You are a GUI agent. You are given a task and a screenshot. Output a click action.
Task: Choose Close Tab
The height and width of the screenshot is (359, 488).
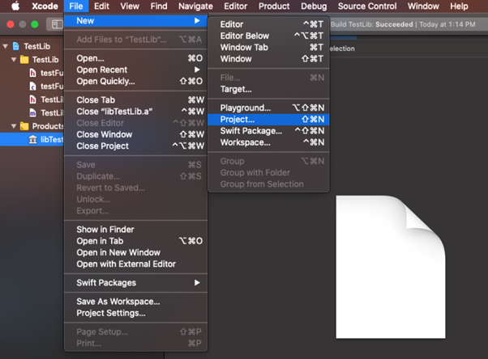tap(135, 99)
